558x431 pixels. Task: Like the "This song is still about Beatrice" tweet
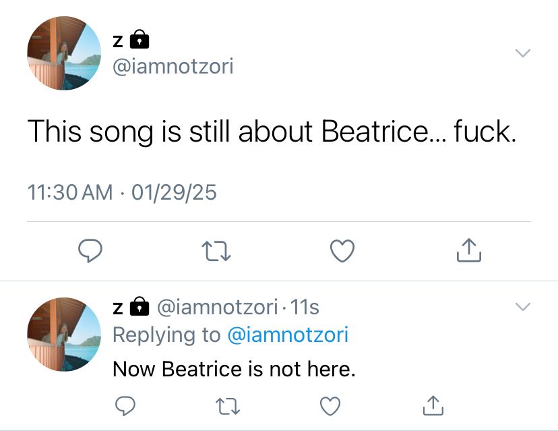pos(342,251)
